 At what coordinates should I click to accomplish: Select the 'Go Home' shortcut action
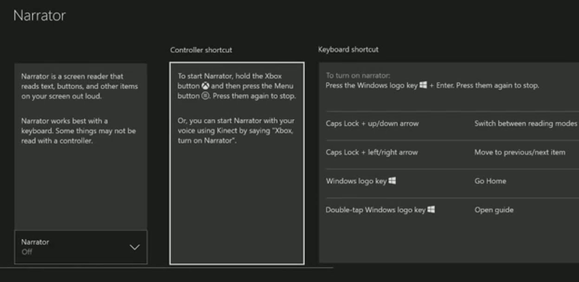click(490, 181)
